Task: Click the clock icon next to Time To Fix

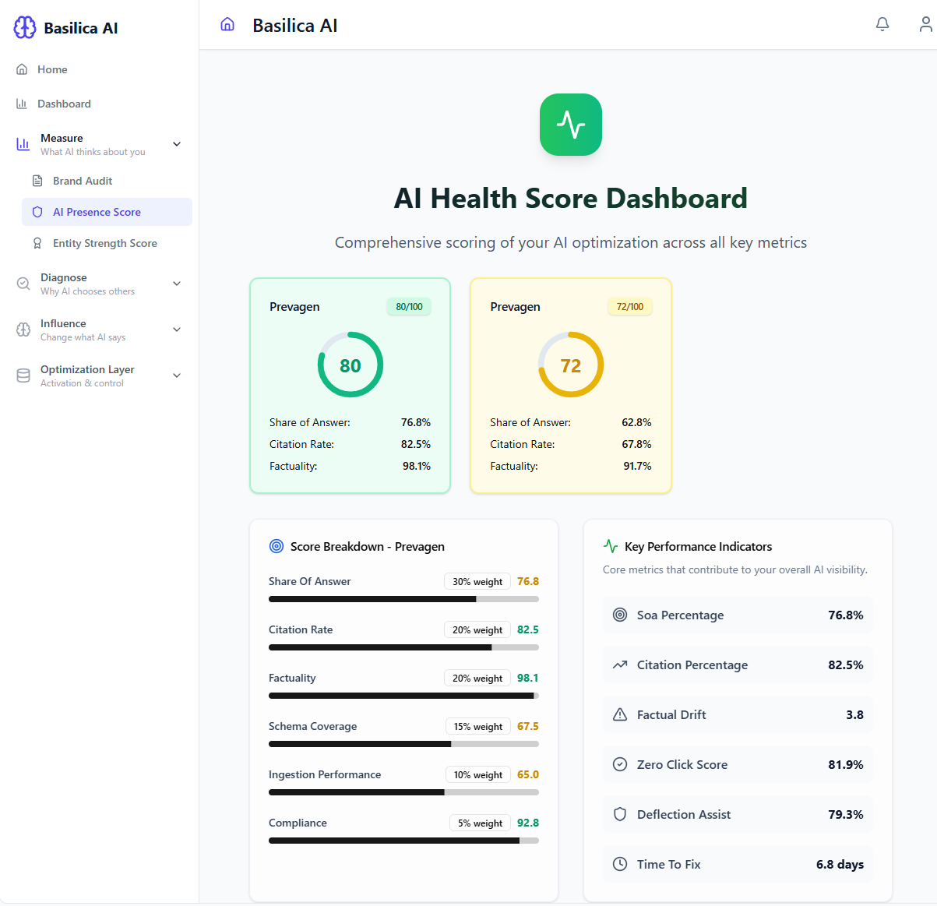Action: pos(619,864)
